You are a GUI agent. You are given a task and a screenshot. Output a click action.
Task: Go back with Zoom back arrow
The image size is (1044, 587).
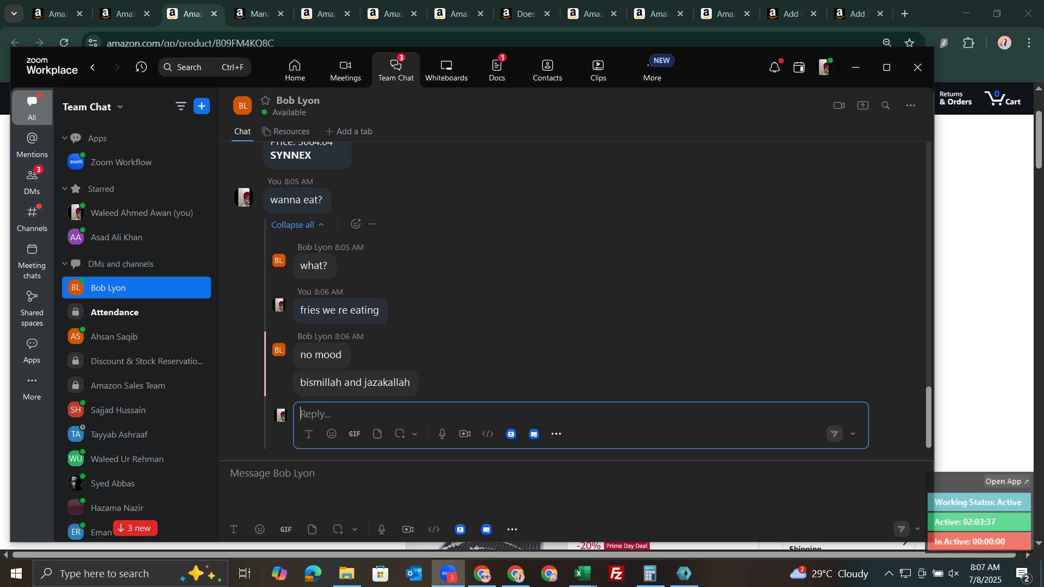pos(93,67)
